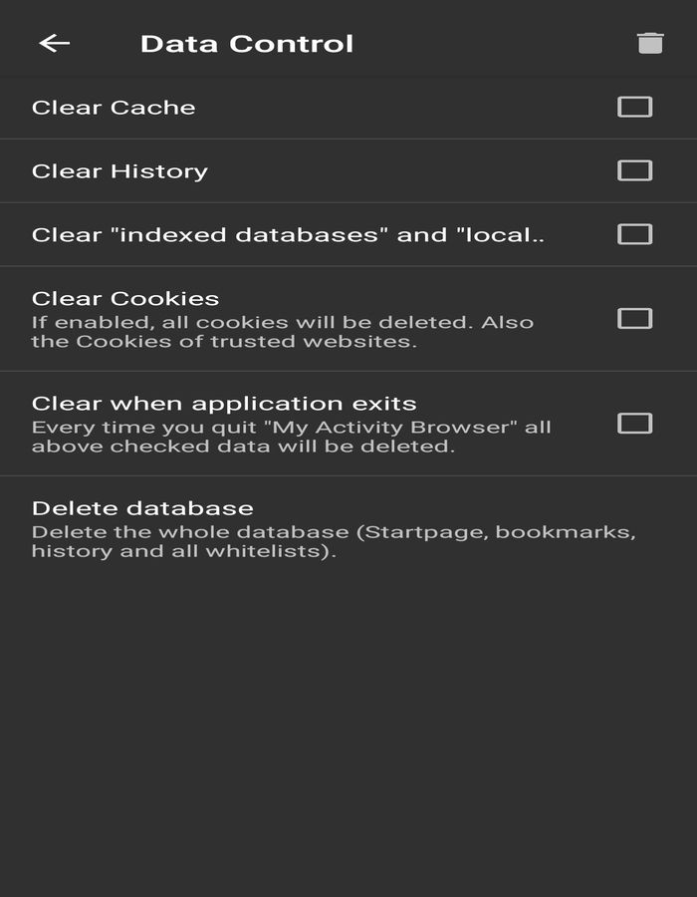Viewport: 697px width, 897px height.
Task: Click the 'My Activity Browser' quit description
Action: tap(291, 437)
